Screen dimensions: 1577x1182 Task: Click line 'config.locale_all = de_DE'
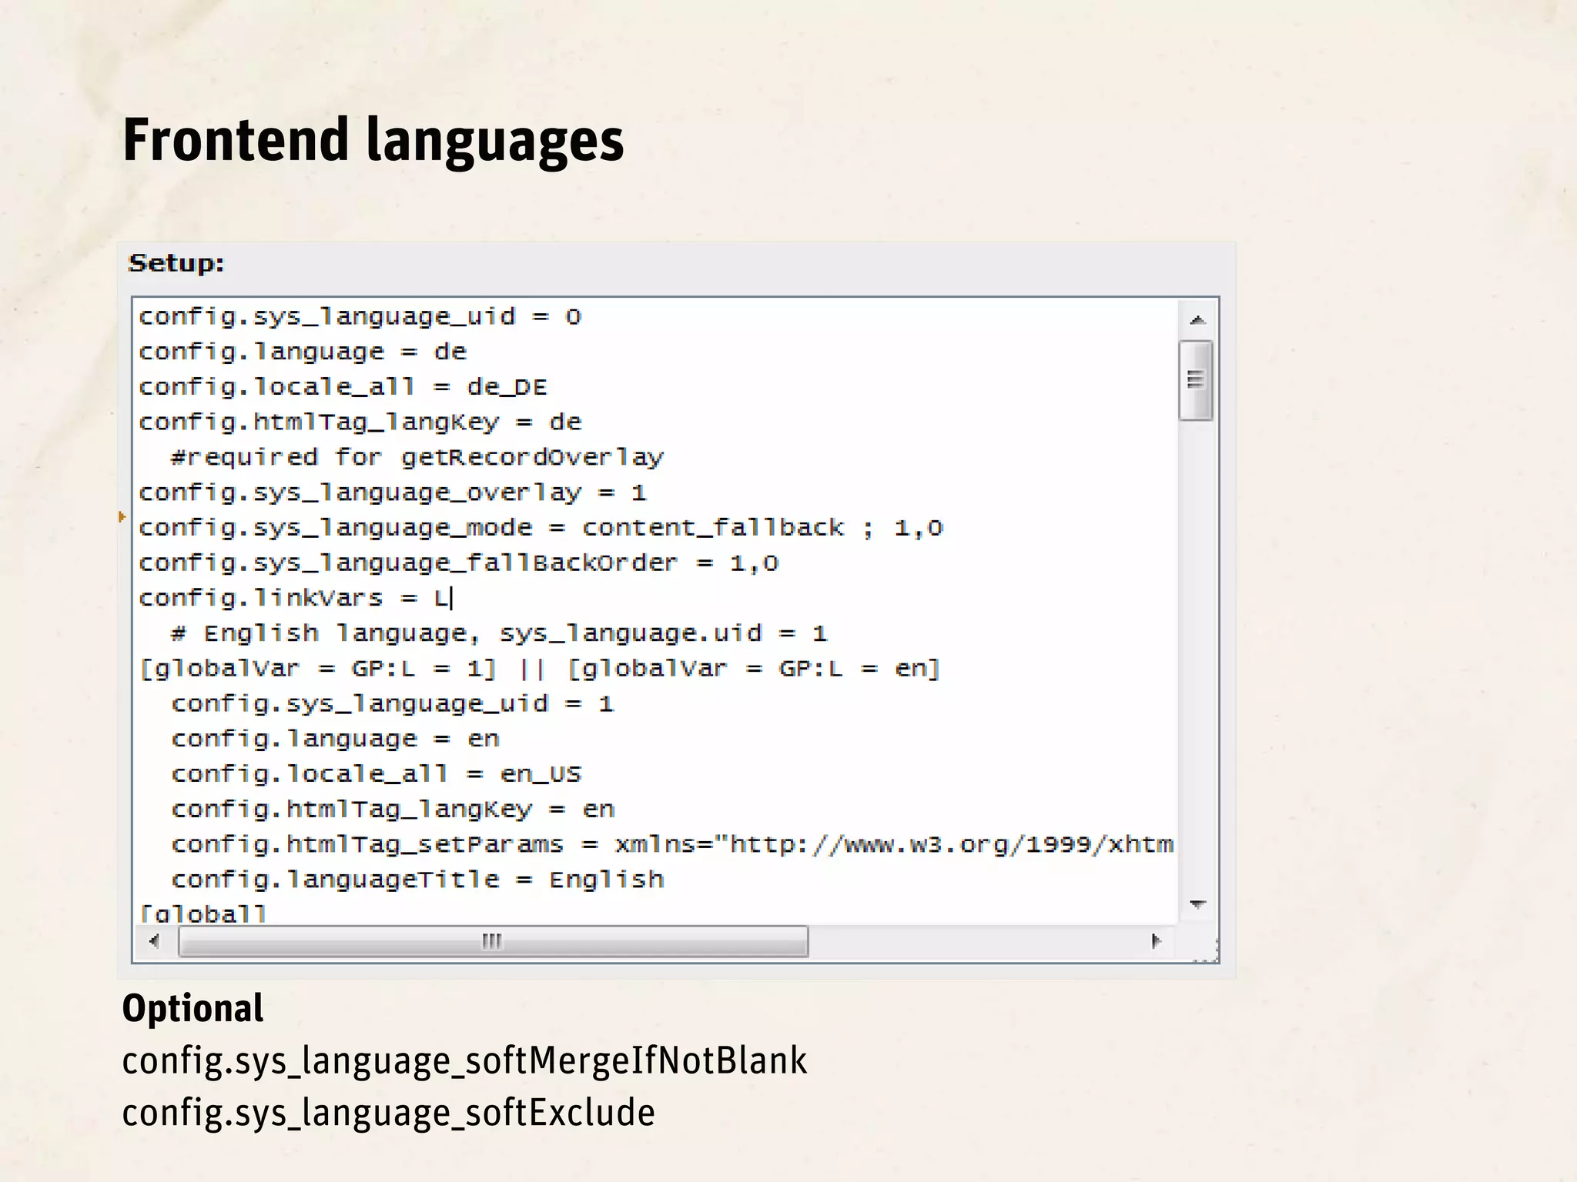pyautogui.click(x=343, y=386)
